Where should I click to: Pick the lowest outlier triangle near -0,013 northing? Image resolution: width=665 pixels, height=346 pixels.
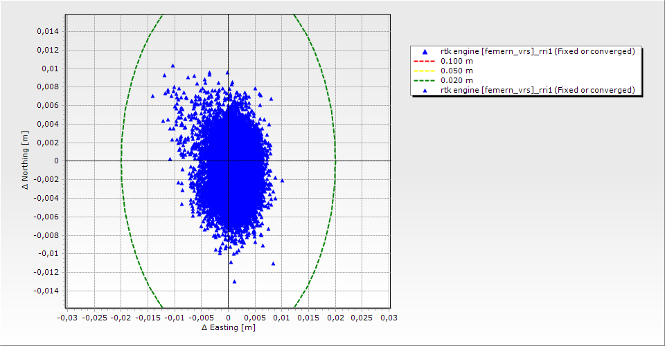(234, 282)
